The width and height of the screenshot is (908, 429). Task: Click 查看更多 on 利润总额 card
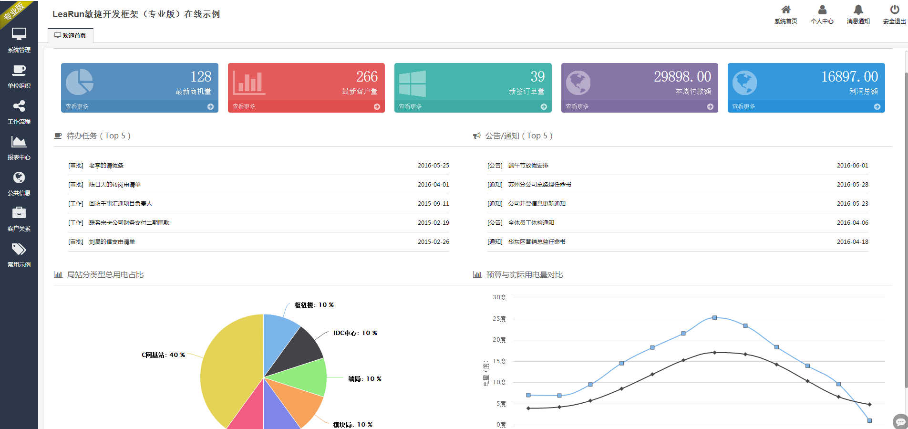744,107
